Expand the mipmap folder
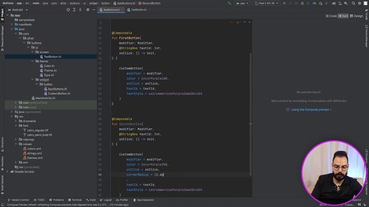Image resolution: width=369 pixels, height=207 pixels. tap(16, 139)
